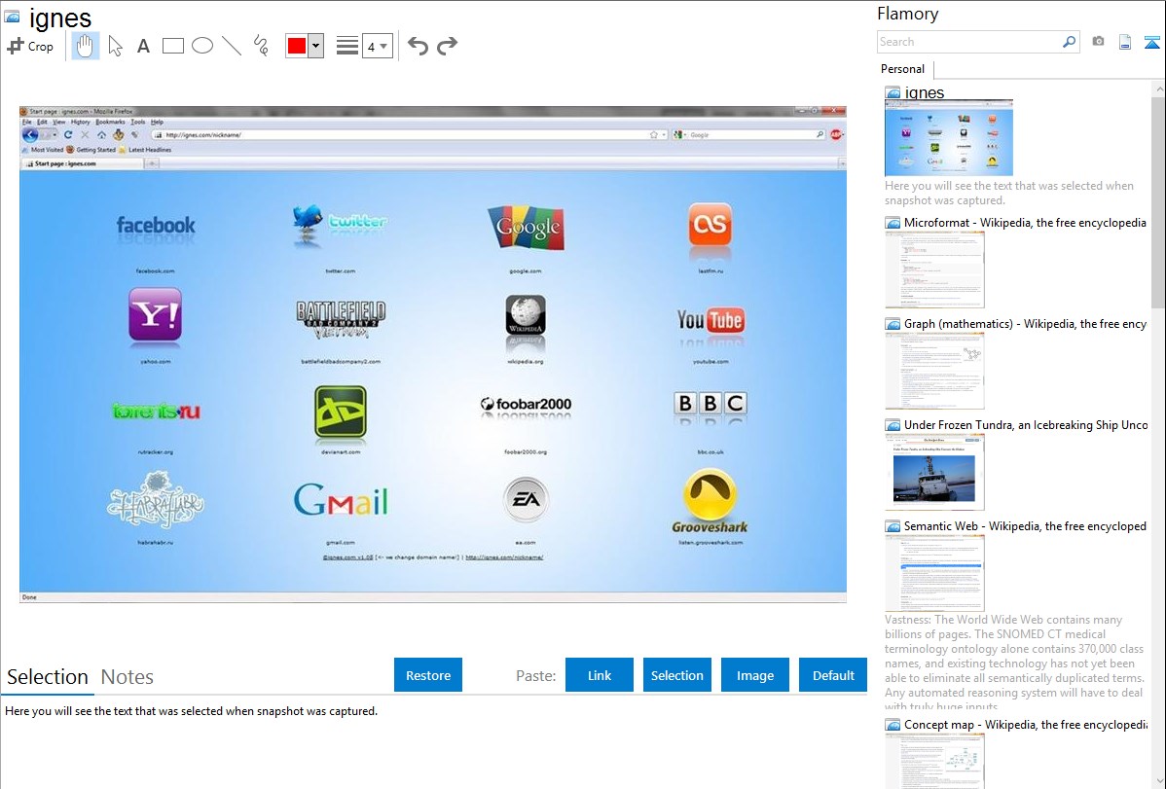This screenshot has height=789, width=1166.
Task: Pick the text annotation tool
Action: pyautogui.click(x=143, y=46)
